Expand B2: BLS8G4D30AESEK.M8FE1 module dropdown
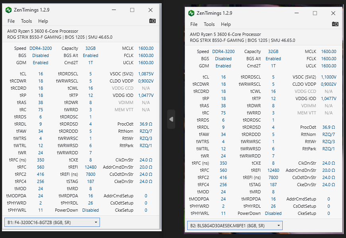This screenshot has height=238, width=346. pyautogui.click(x=235, y=225)
